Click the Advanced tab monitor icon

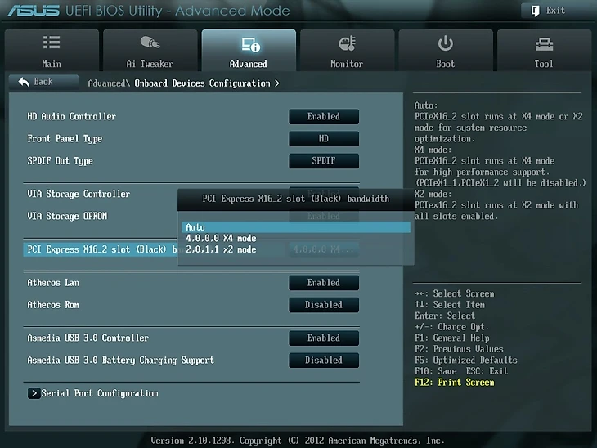tap(250, 44)
